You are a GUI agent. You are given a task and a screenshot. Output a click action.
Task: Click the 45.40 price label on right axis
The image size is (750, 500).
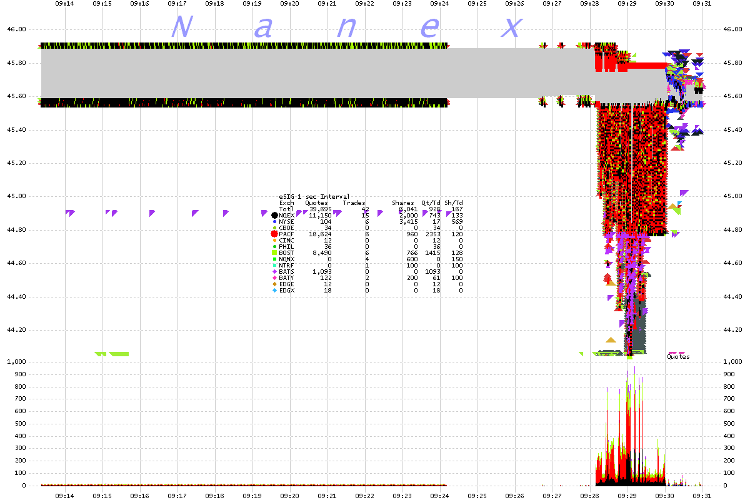pos(732,129)
